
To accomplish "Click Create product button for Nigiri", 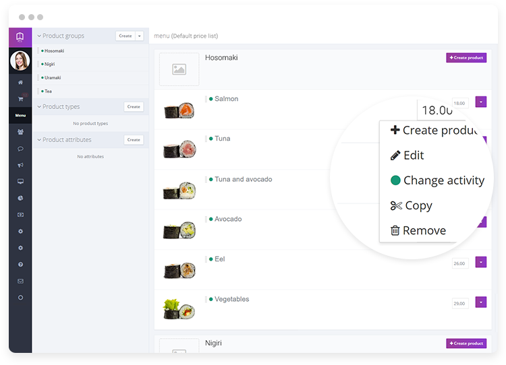I will point(466,343).
